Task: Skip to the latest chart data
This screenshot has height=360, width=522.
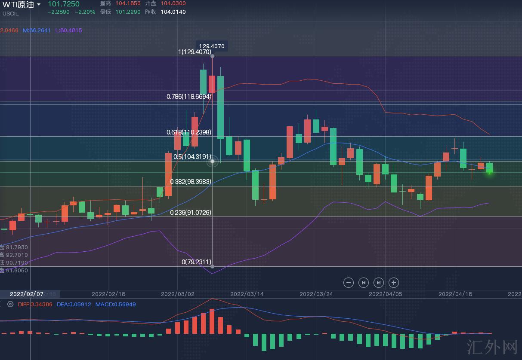Action: (378, 282)
